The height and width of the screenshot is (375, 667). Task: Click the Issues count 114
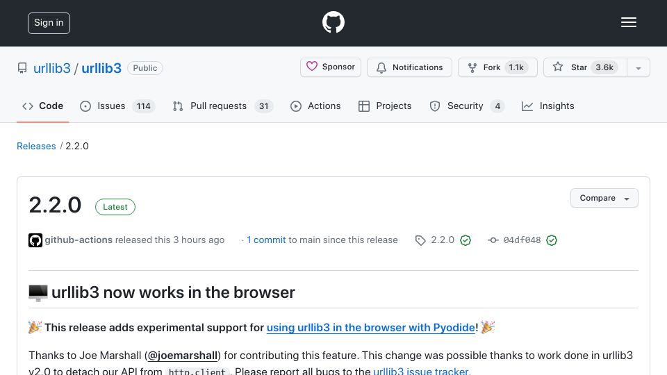click(x=143, y=106)
